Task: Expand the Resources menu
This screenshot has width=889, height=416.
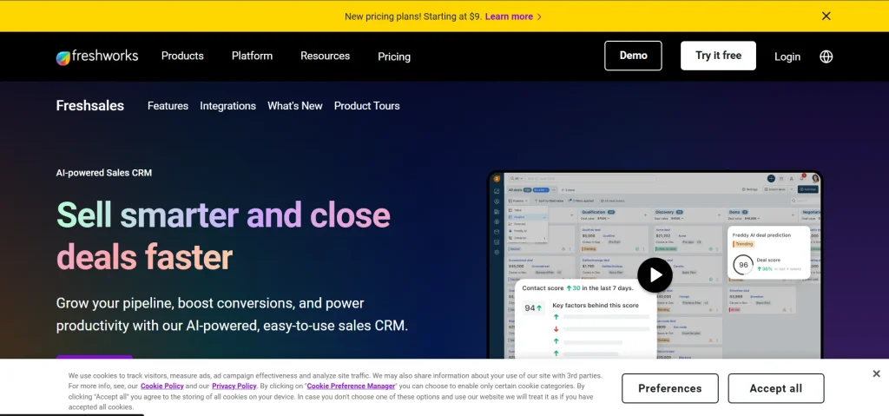Action: pos(325,56)
